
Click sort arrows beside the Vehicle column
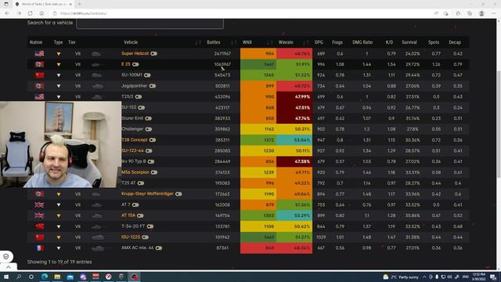(x=198, y=42)
